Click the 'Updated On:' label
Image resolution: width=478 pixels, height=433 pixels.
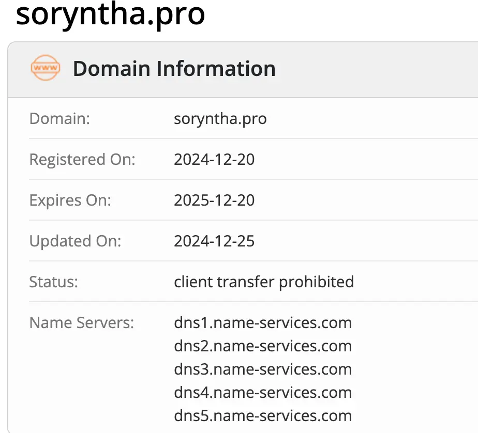point(75,241)
